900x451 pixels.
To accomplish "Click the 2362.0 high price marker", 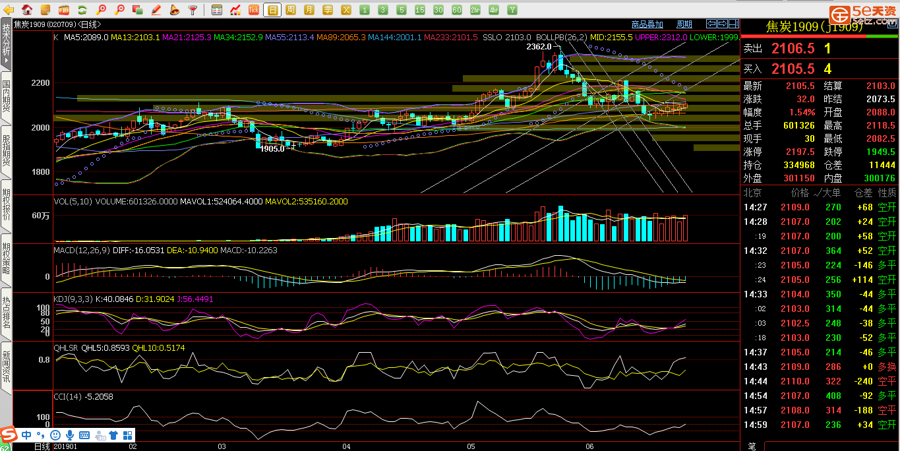I will pos(539,47).
